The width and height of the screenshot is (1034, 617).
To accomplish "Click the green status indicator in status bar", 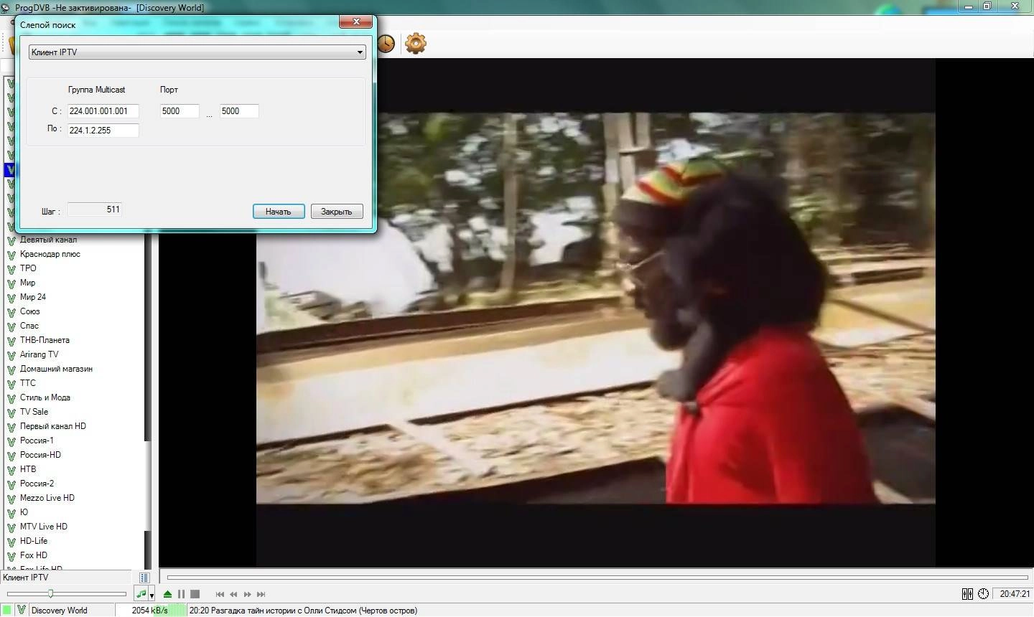I will tap(7, 610).
